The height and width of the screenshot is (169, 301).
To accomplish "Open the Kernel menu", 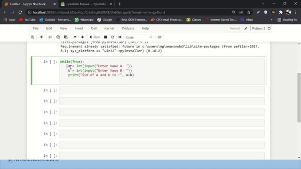I will coord(109,28).
